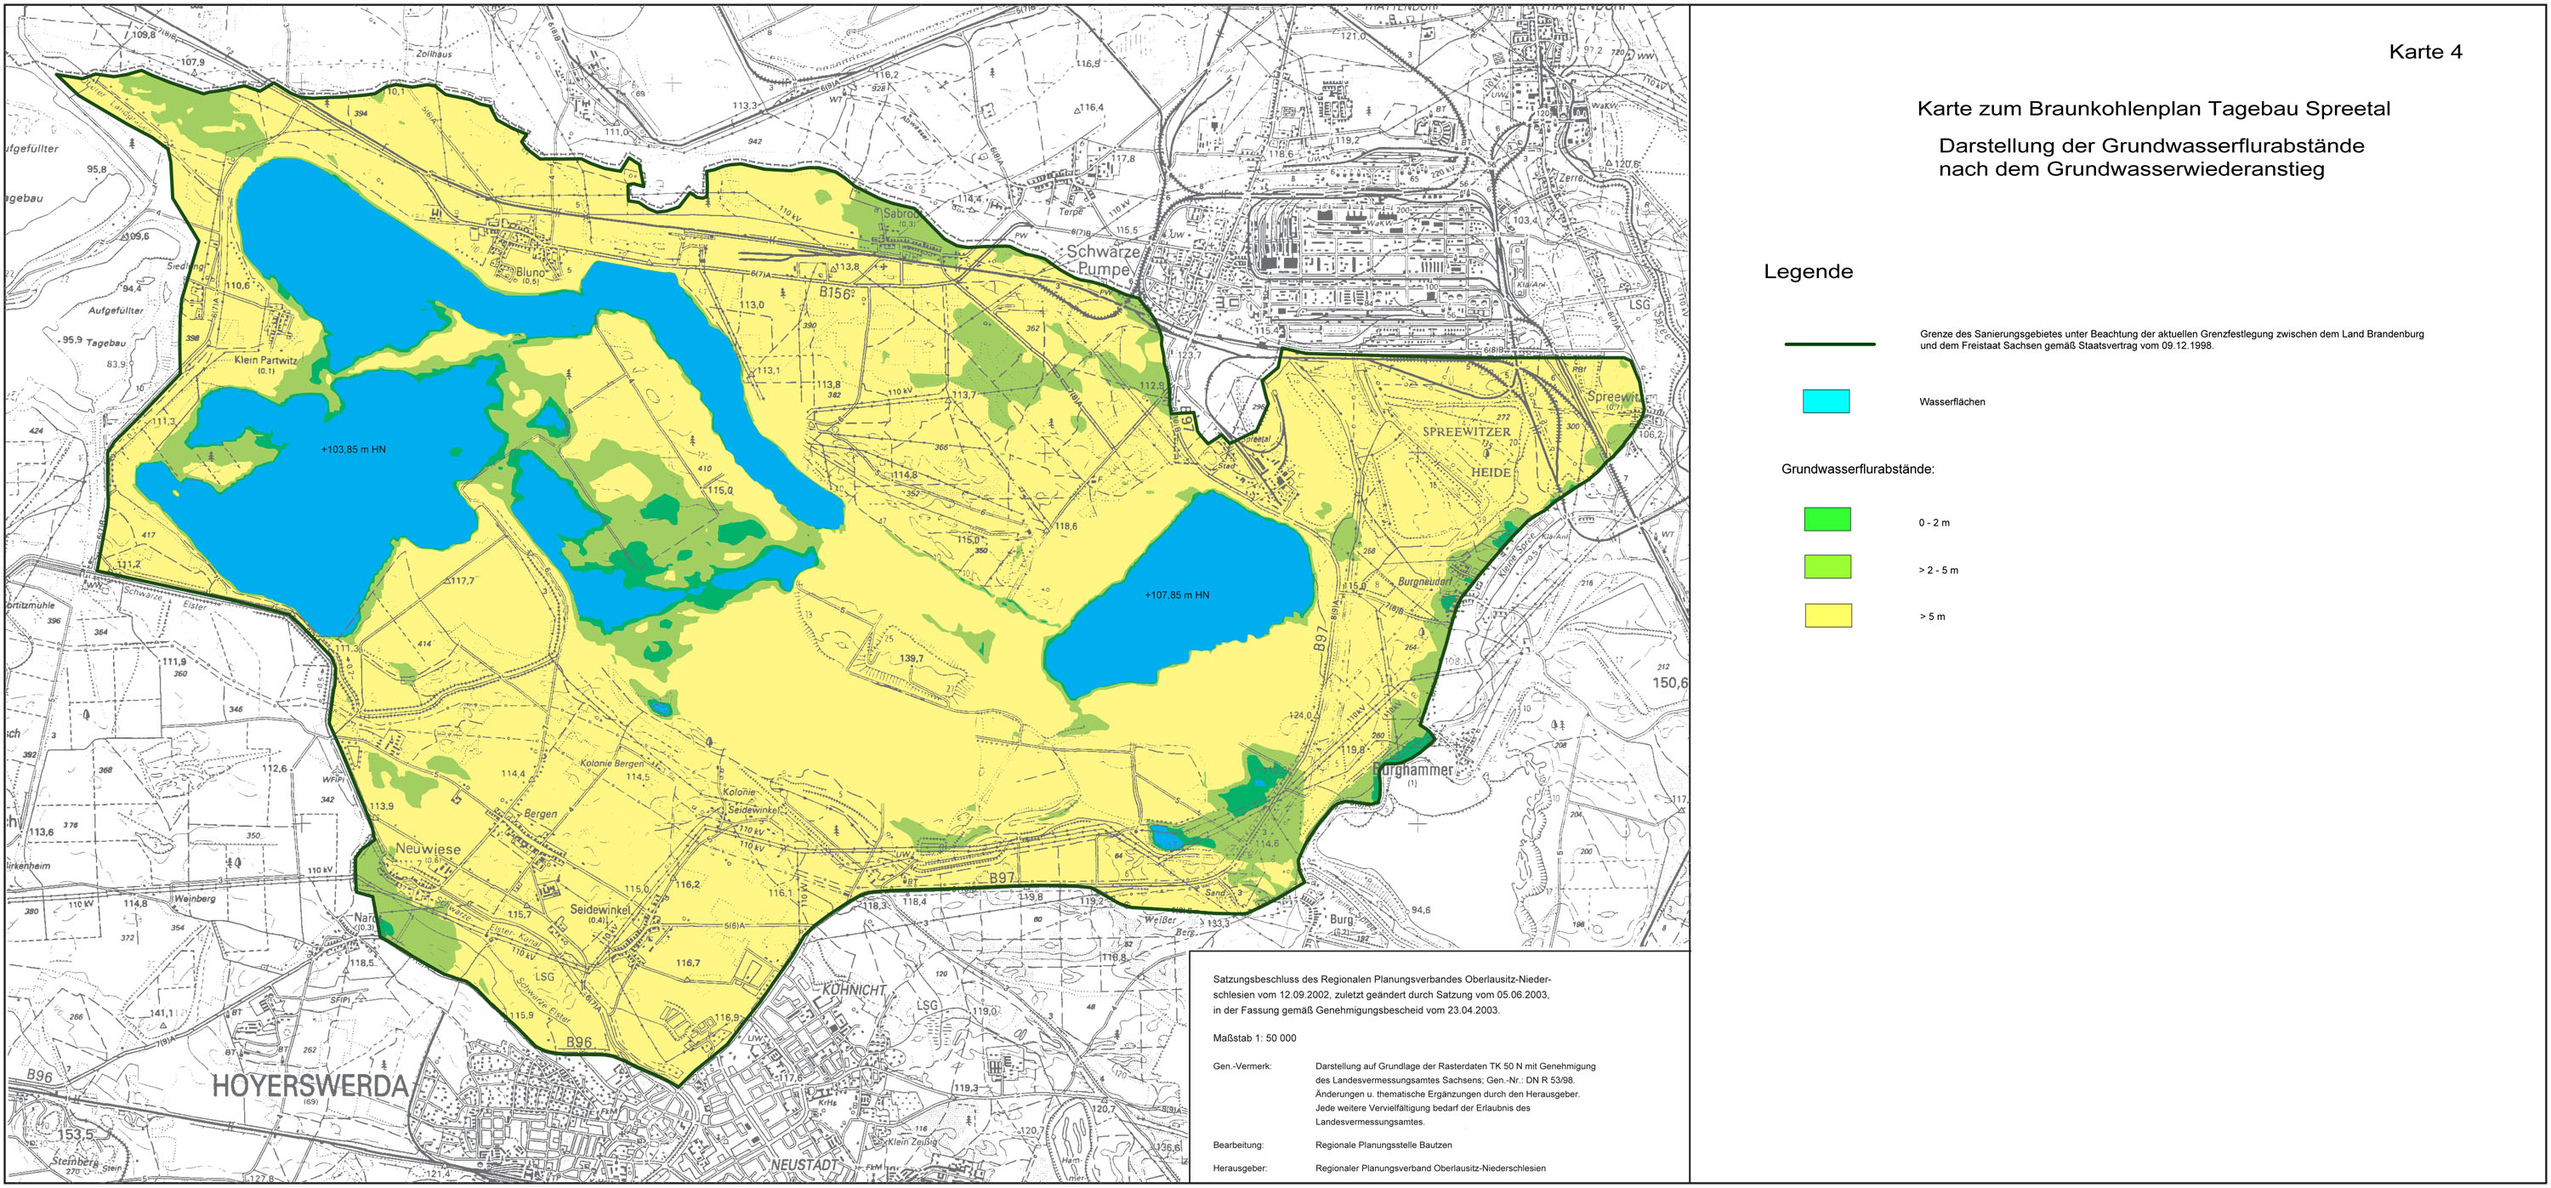Click the Bluno village label
2551x1188 pixels.
tap(530, 272)
